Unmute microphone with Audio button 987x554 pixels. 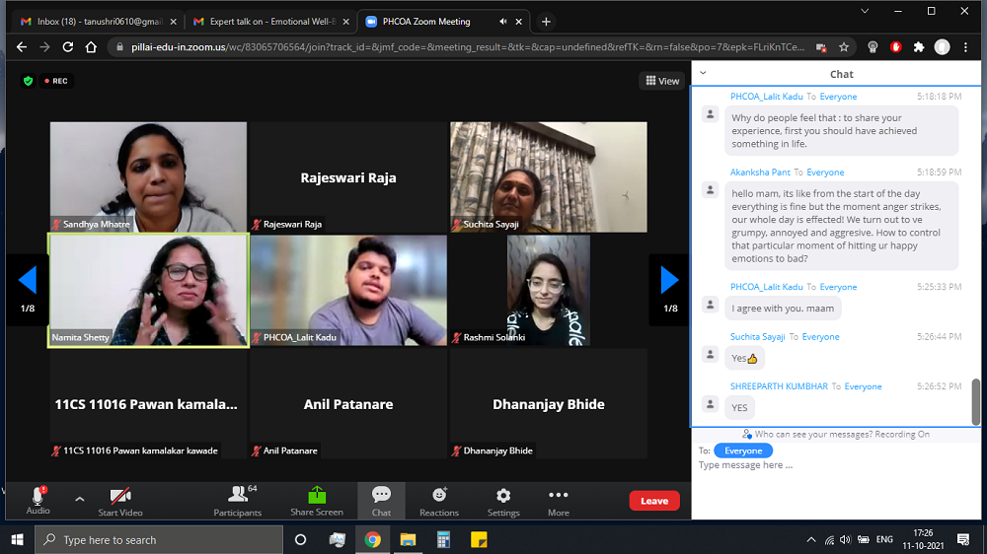point(38,497)
